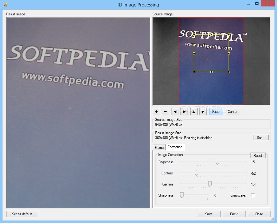Click the Brightness value 15
The image size is (277, 223).
[x=253, y=162]
